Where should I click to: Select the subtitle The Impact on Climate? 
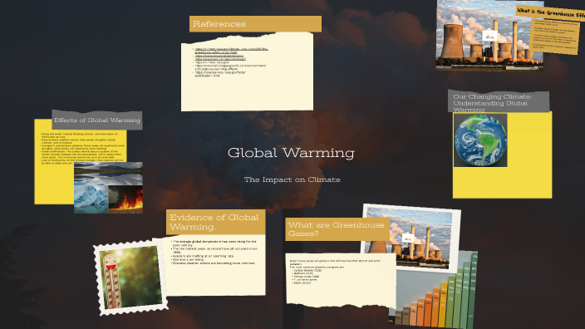click(292, 179)
